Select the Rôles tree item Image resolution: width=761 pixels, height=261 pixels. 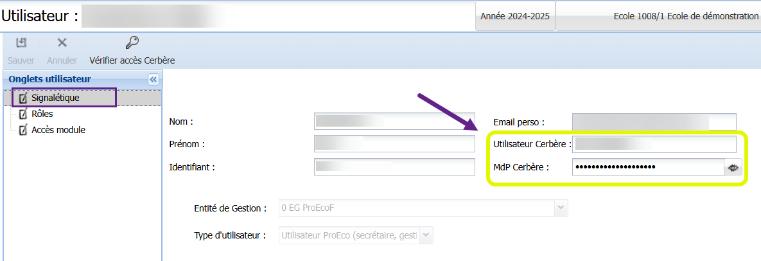click(x=42, y=114)
